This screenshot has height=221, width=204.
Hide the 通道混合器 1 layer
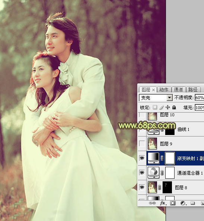tap(142, 173)
